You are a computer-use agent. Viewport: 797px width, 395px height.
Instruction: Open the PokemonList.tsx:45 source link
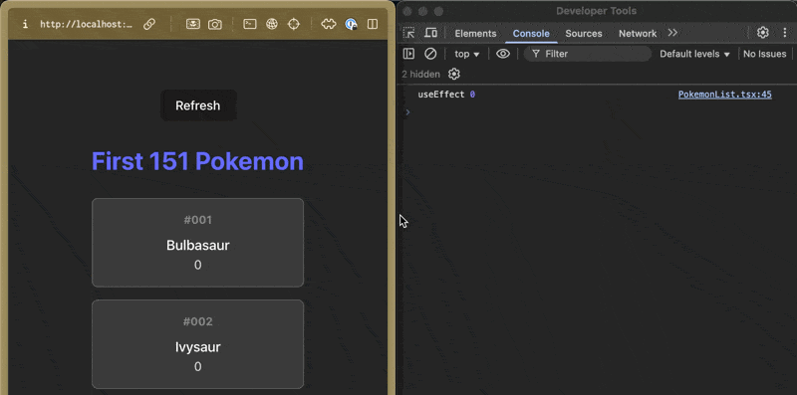point(725,95)
